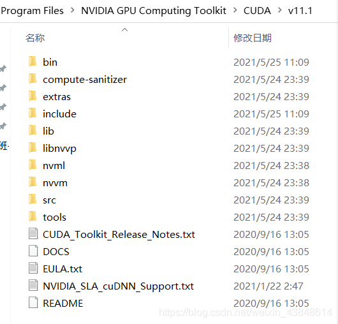
Task: Select the README file icon
Action: point(33,302)
